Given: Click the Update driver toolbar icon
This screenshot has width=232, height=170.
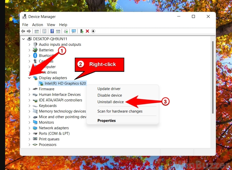Looking at the screenshot, I should tap(66, 31).
